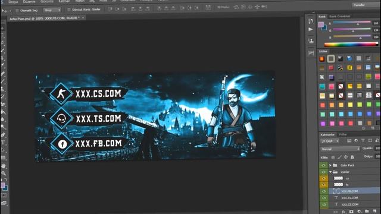Hide the XXX.TS.COM text layer

coord(323,198)
